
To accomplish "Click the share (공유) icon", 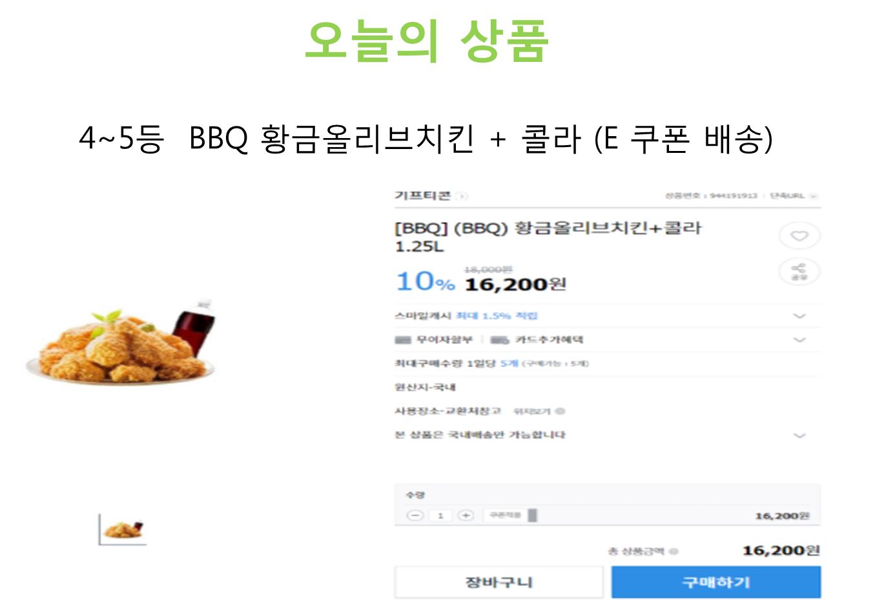I will point(799,272).
